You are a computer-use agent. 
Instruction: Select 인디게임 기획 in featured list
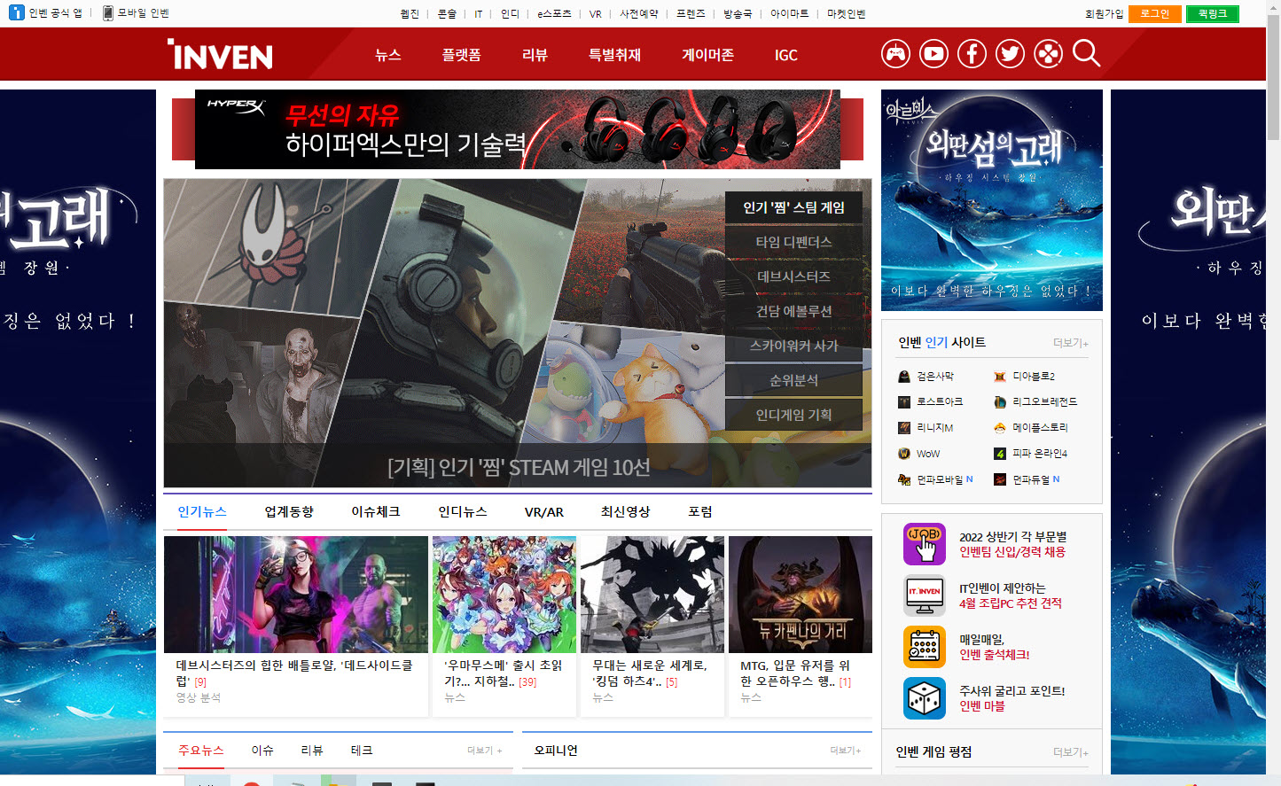[793, 415]
